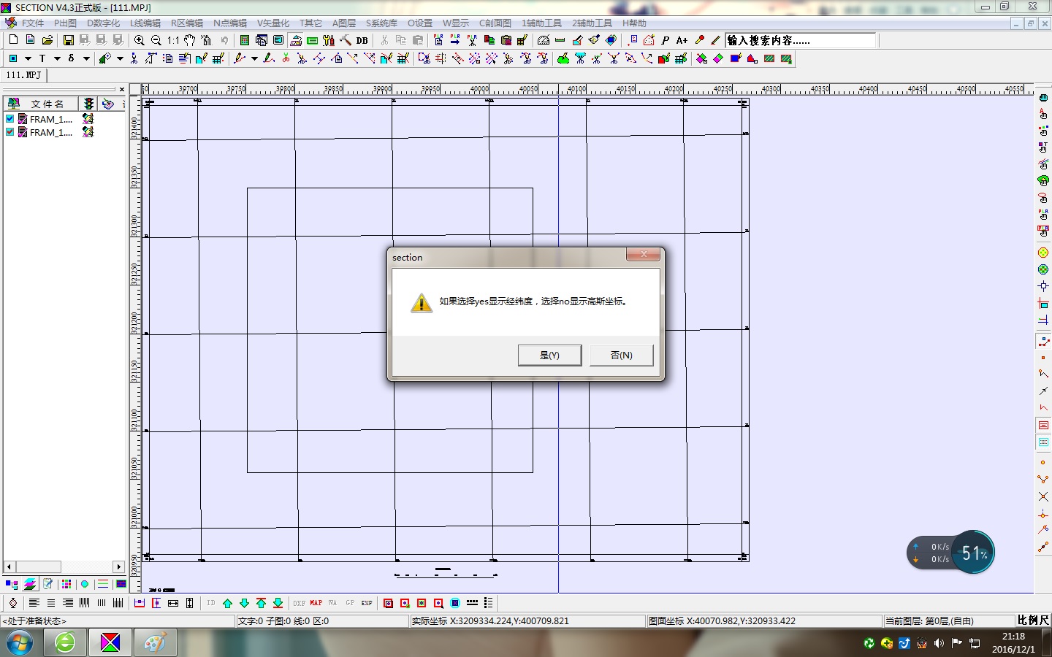Open the O设置 menu
This screenshot has height=657, width=1052.
coord(420,23)
